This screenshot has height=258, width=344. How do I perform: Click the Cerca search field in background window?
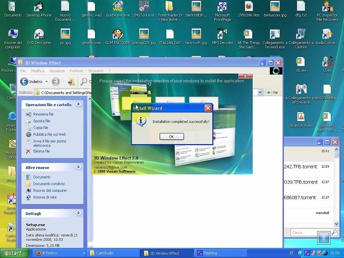pos(311,232)
